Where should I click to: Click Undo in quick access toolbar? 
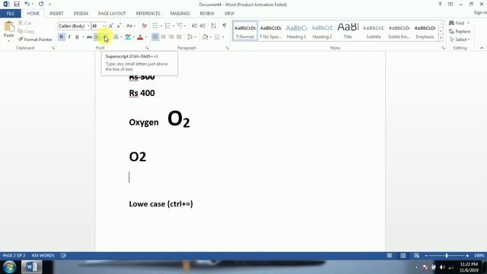[27, 4]
